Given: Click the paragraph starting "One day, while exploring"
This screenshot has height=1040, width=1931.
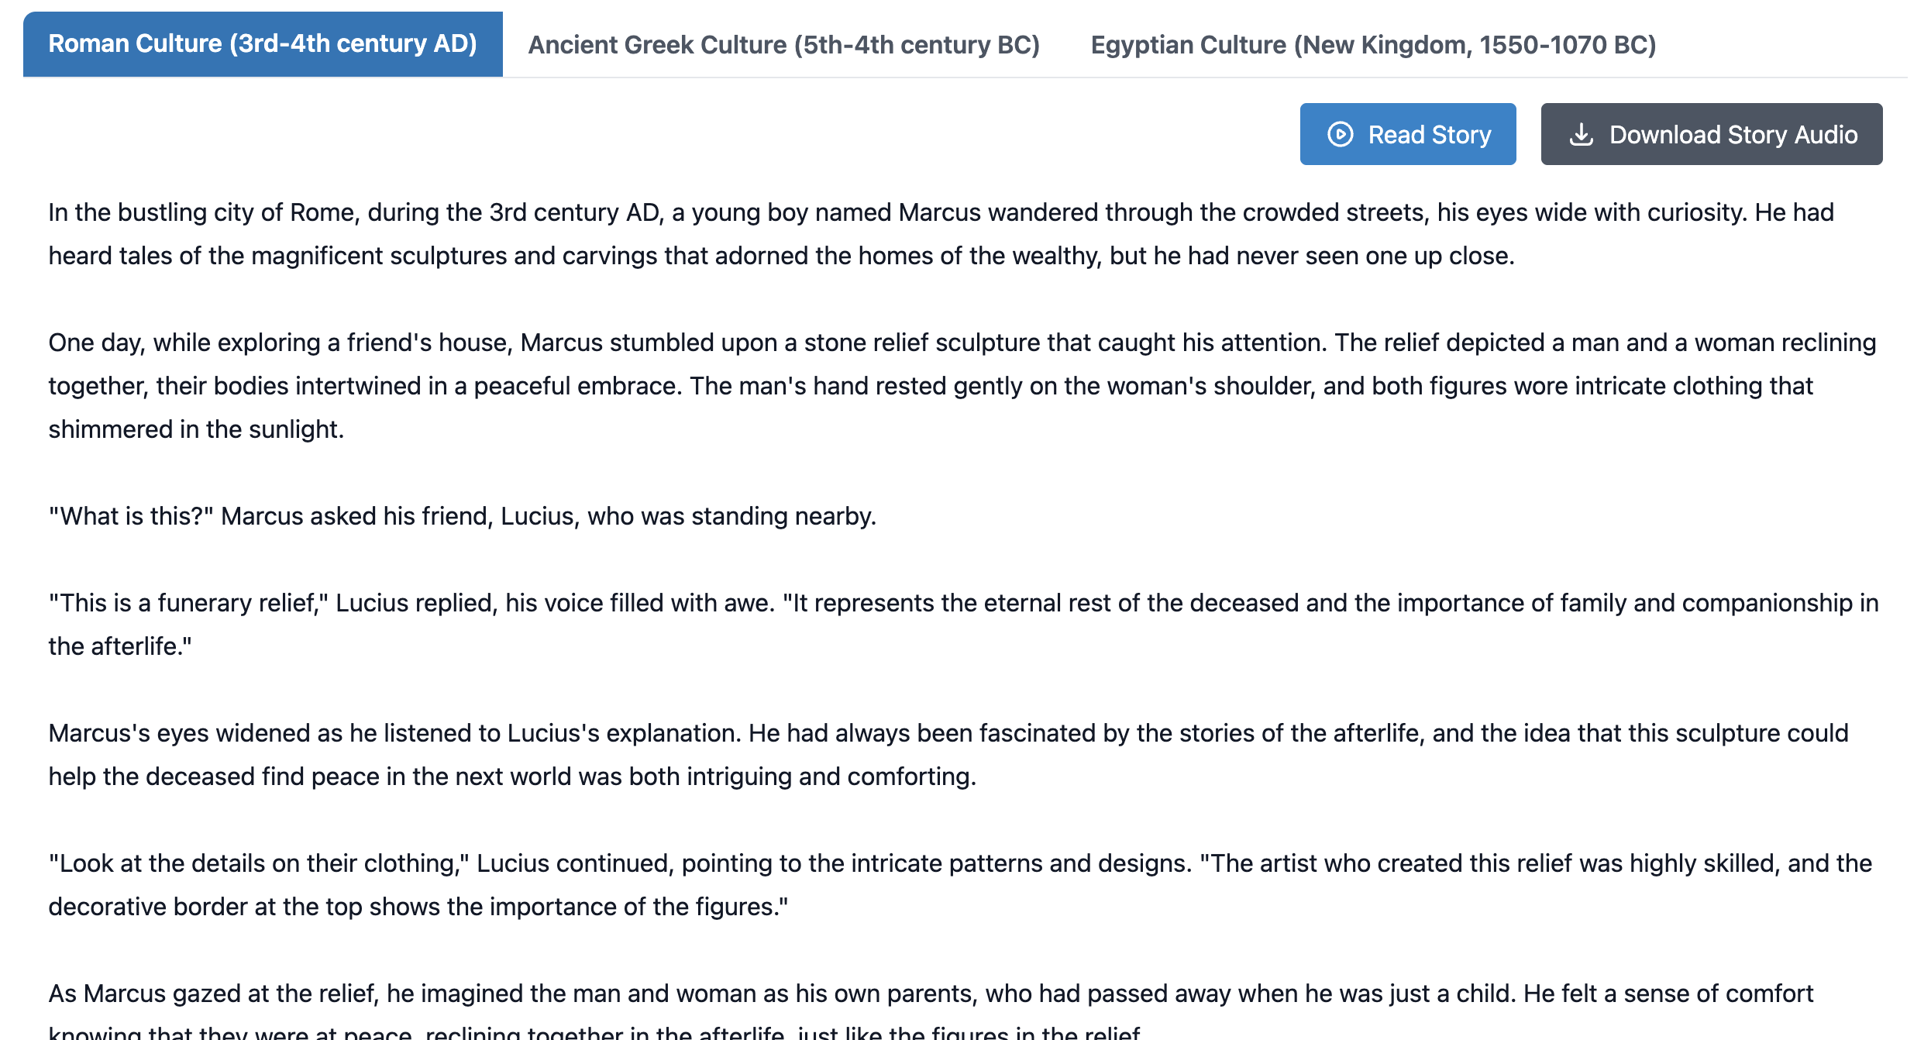Looking at the screenshot, I should (962, 386).
